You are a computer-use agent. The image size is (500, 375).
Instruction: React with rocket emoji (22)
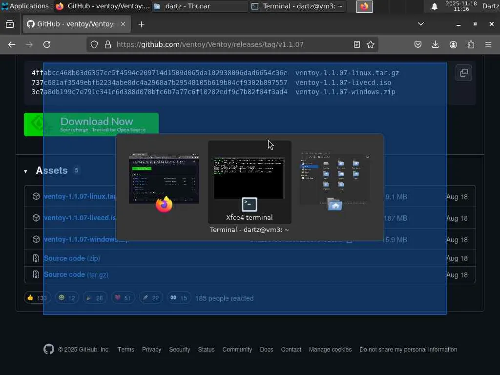(151, 298)
